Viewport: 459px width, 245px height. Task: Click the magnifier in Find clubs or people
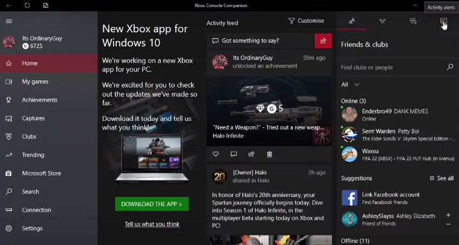[450, 67]
